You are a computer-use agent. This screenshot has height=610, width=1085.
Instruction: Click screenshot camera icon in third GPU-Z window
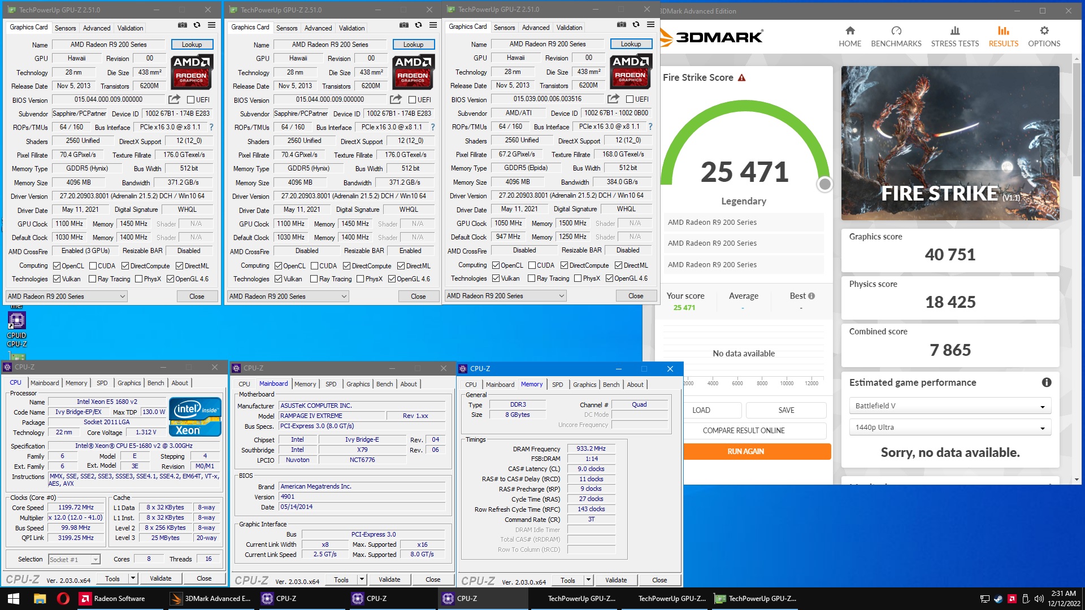[621, 25]
